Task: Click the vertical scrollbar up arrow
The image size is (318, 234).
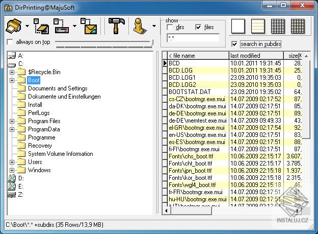Action: 306,56
